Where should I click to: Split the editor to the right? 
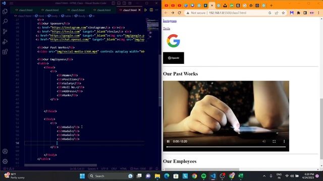click(151, 10)
